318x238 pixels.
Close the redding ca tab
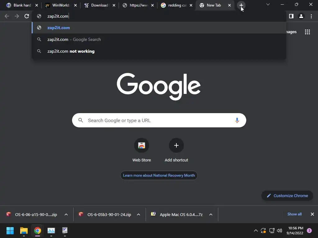point(191,5)
